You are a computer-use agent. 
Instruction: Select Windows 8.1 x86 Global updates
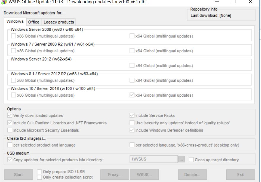coord(13,80)
